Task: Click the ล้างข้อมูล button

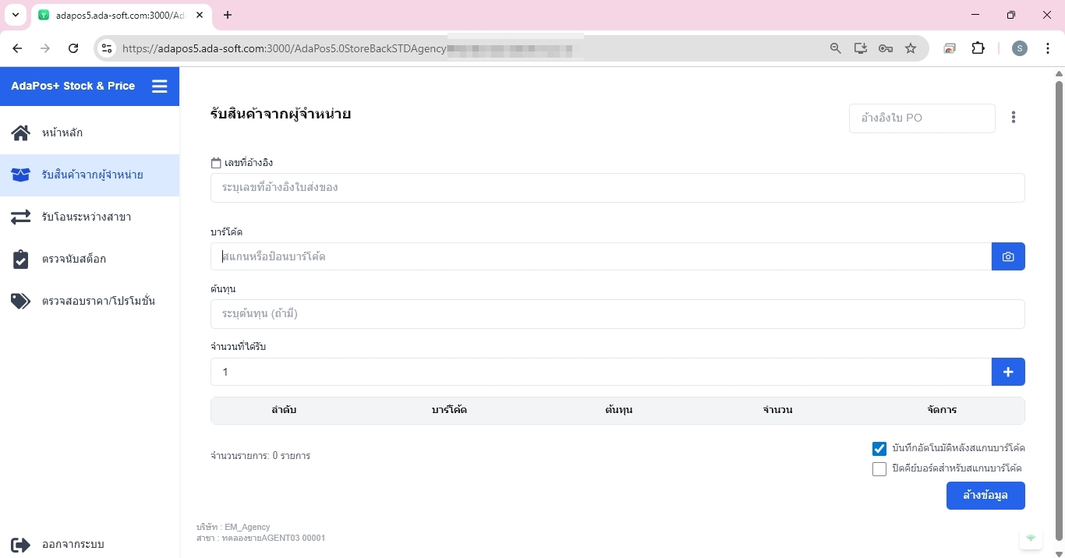Action: 985,496
